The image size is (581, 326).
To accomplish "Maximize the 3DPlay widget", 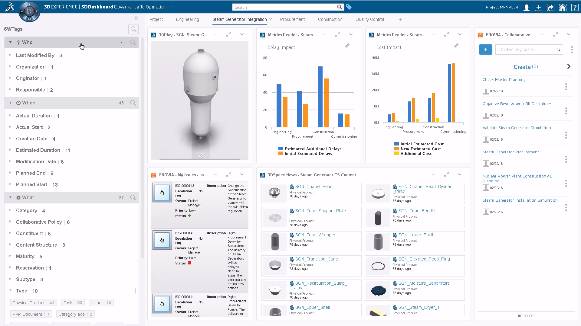I will tap(228, 35).
